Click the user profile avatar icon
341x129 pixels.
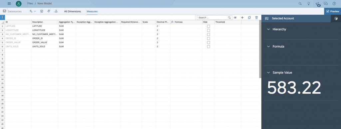pyautogui.click(x=19, y=3)
